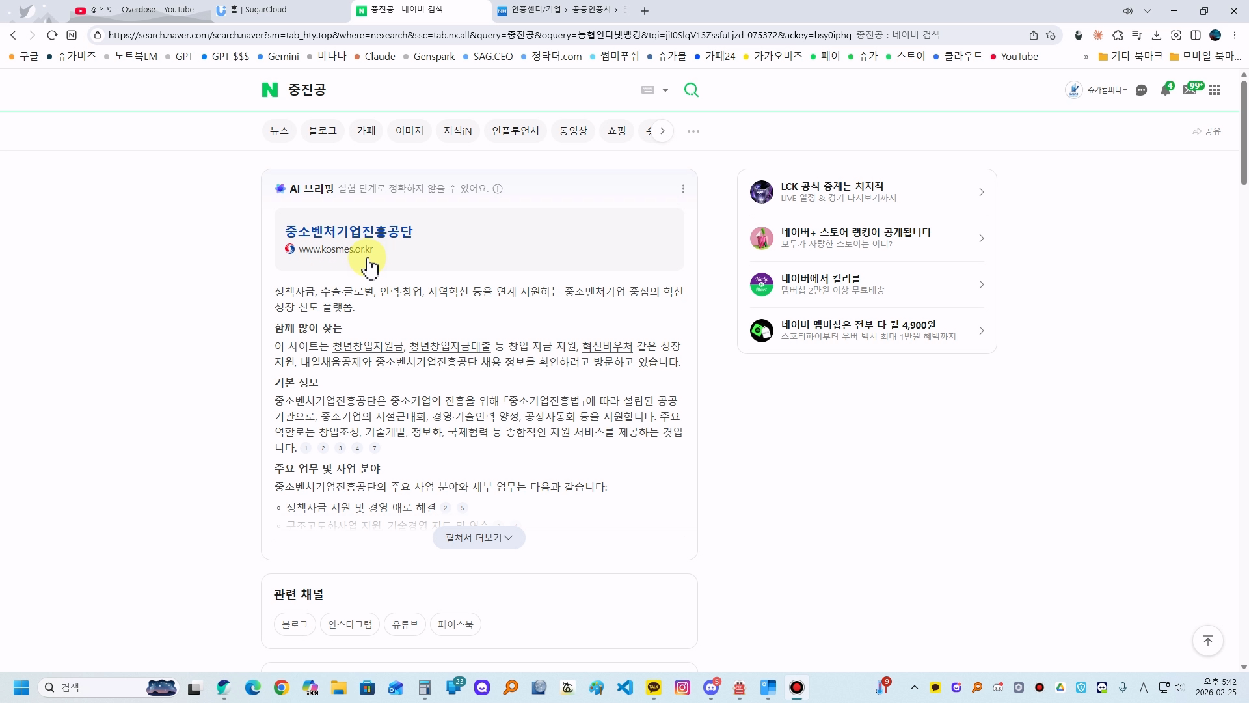Open the Naver mail envelope icon
This screenshot has height=703, width=1249.
(1190, 90)
